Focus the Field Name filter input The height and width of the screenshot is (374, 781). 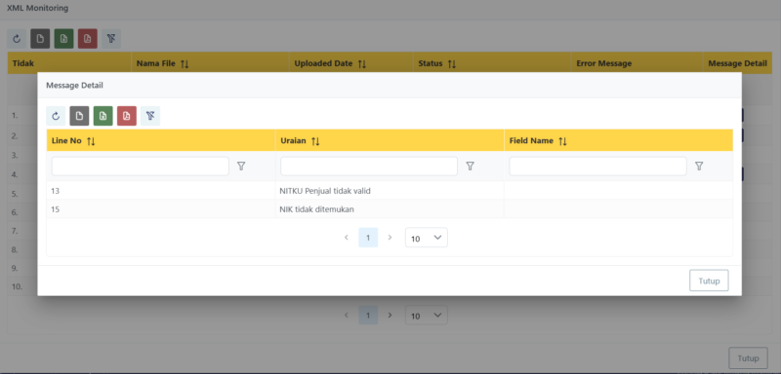(597, 167)
